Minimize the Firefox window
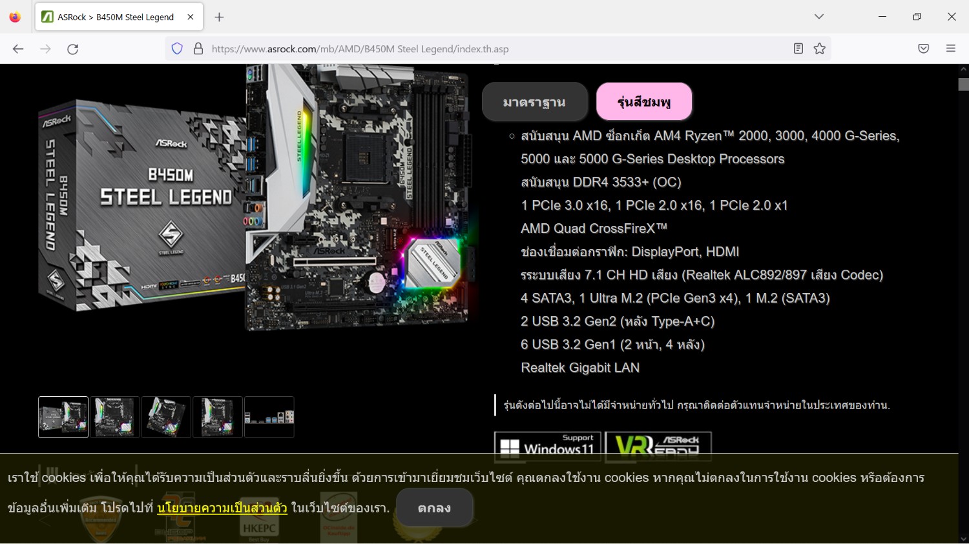This screenshot has width=969, height=544. click(882, 17)
